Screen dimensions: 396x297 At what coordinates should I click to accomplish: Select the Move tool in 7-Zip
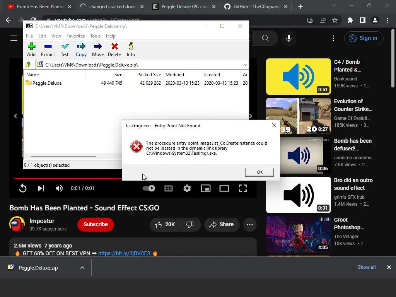(98, 49)
